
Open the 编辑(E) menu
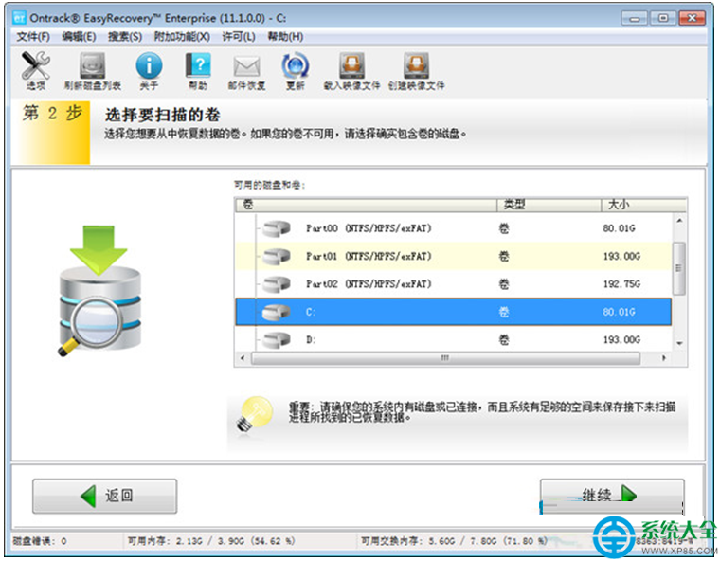79,37
